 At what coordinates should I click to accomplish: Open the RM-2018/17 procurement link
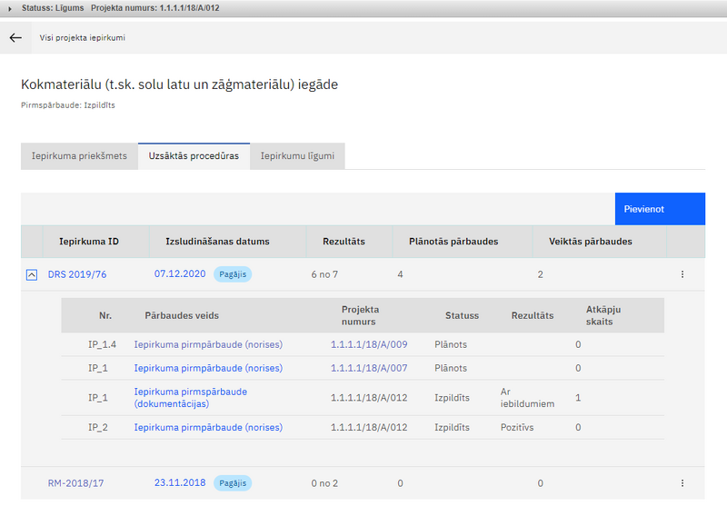(x=75, y=483)
